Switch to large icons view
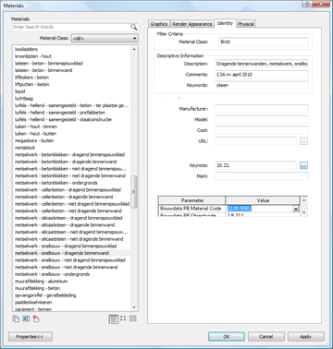The width and height of the screenshot is (333, 349). (x=133, y=319)
